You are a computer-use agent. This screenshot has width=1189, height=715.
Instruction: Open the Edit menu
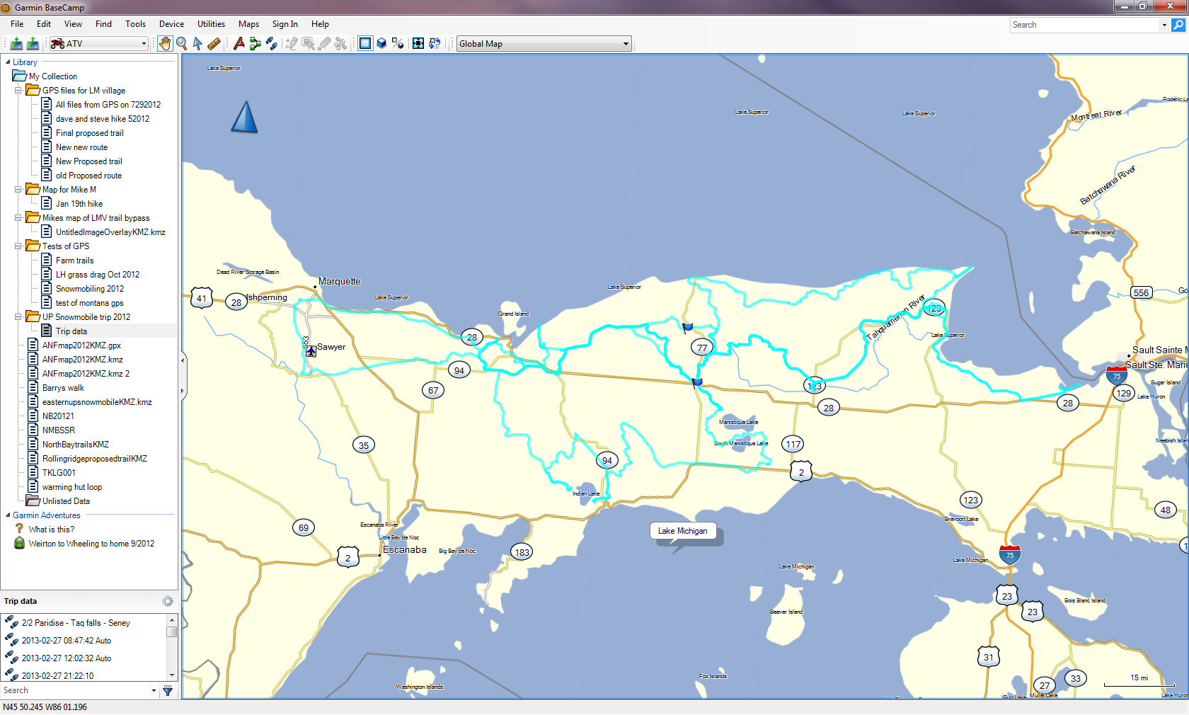44,24
